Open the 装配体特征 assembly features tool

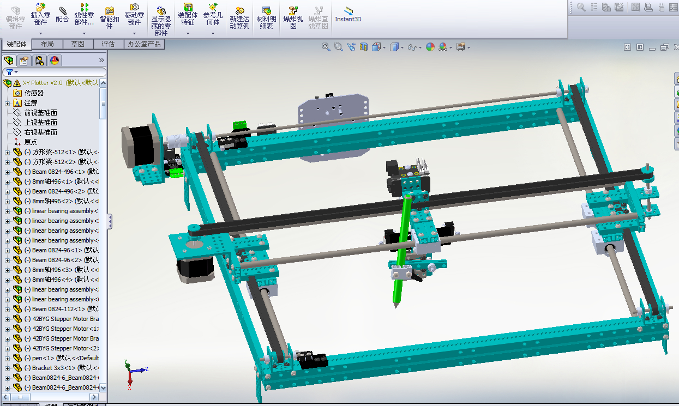tap(188, 14)
